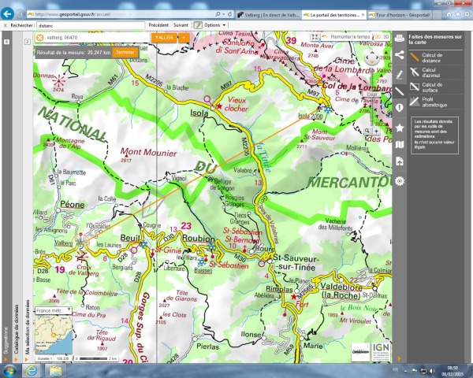Switch map to 2D view
The height and width of the screenshot is (378, 473).
[x=378, y=37]
